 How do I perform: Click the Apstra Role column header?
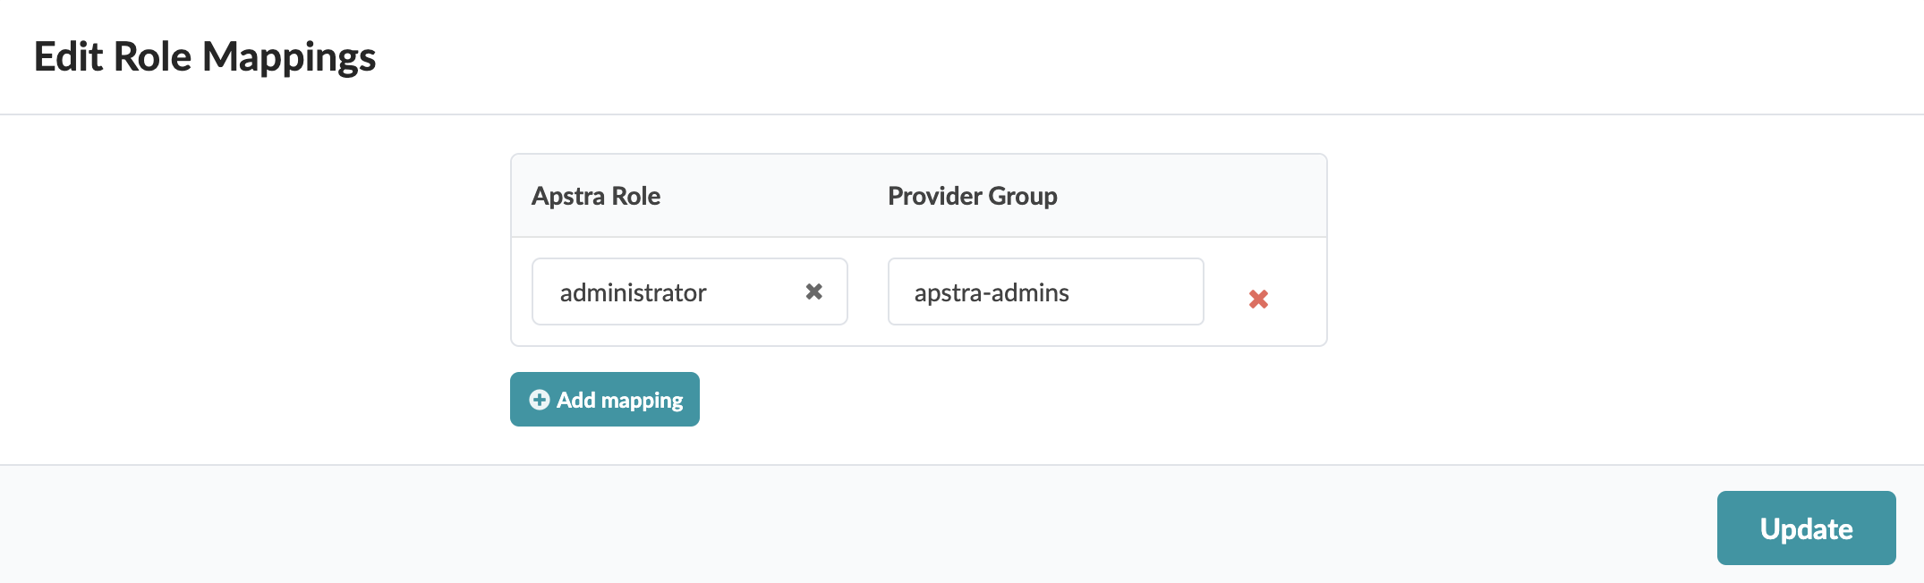596,196
